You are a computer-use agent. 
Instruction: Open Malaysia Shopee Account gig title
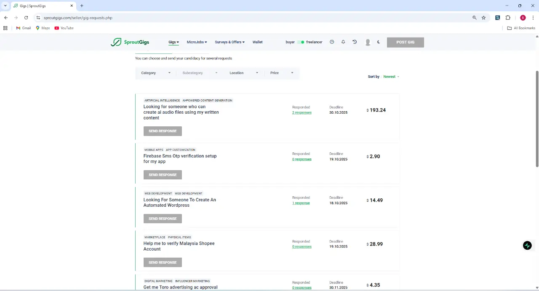179,246
